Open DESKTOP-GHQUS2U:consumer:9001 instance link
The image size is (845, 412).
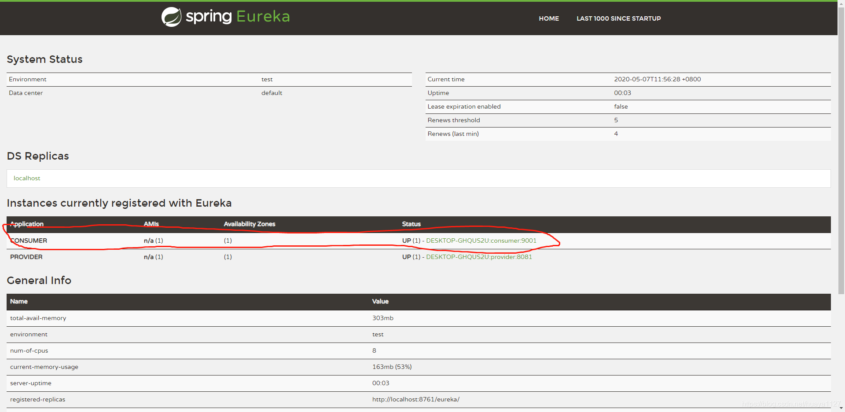click(x=481, y=241)
